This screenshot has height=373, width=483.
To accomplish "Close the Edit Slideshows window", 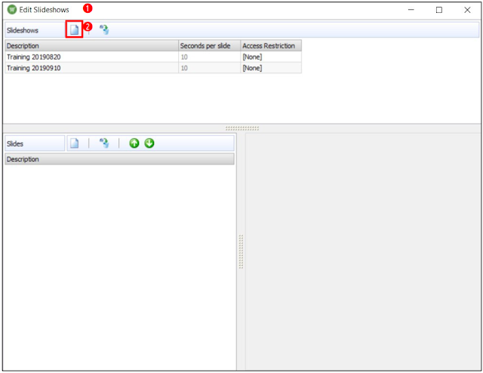I will 467,10.
